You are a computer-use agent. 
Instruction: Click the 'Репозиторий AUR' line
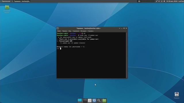pyautogui.click(x=66, y=41)
